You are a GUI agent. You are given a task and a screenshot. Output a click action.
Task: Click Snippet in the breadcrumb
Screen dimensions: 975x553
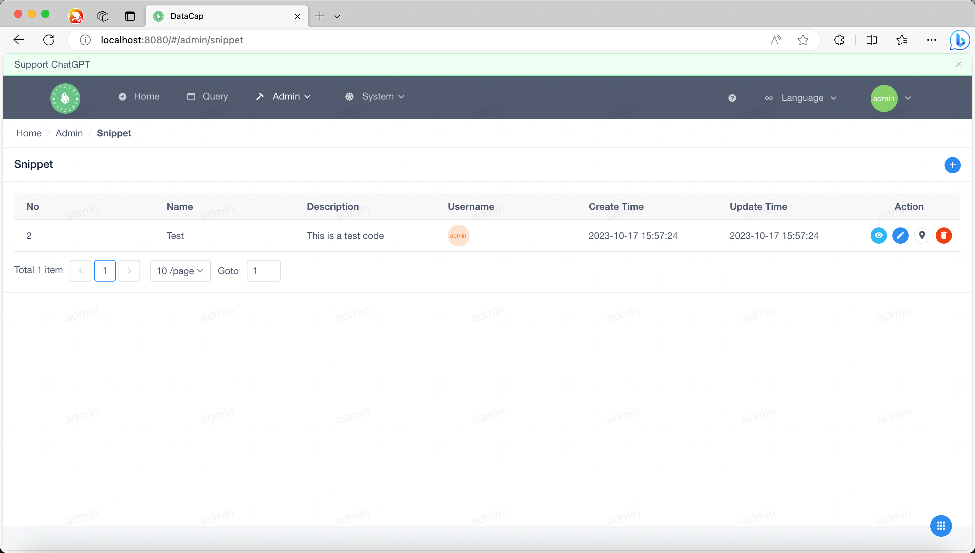[x=114, y=133]
